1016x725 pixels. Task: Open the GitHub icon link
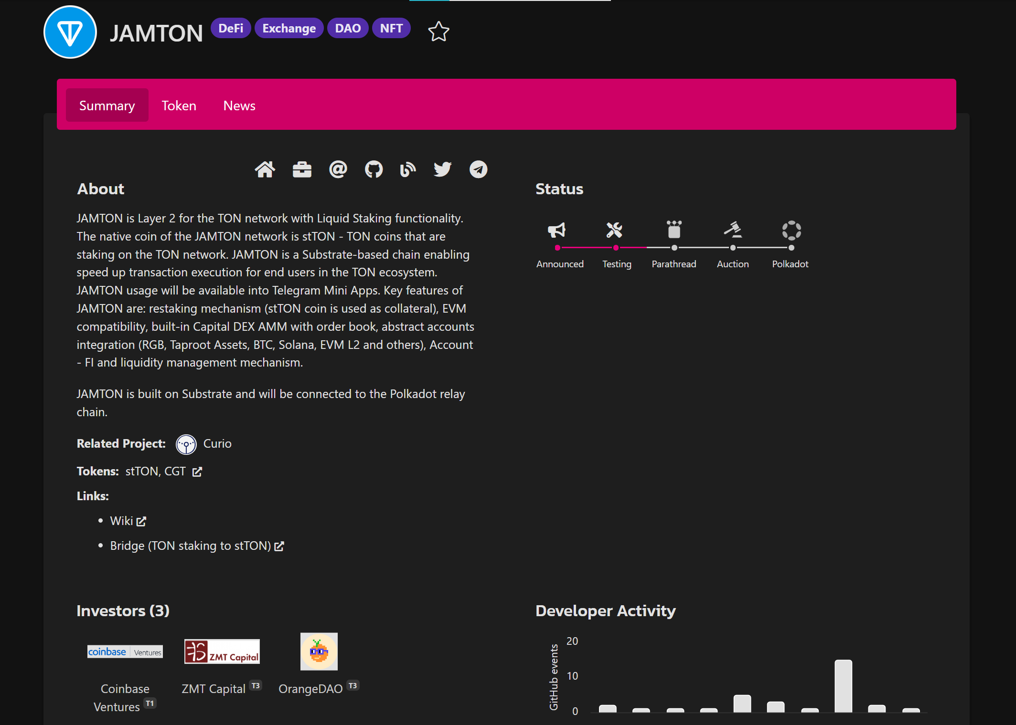pyautogui.click(x=374, y=169)
